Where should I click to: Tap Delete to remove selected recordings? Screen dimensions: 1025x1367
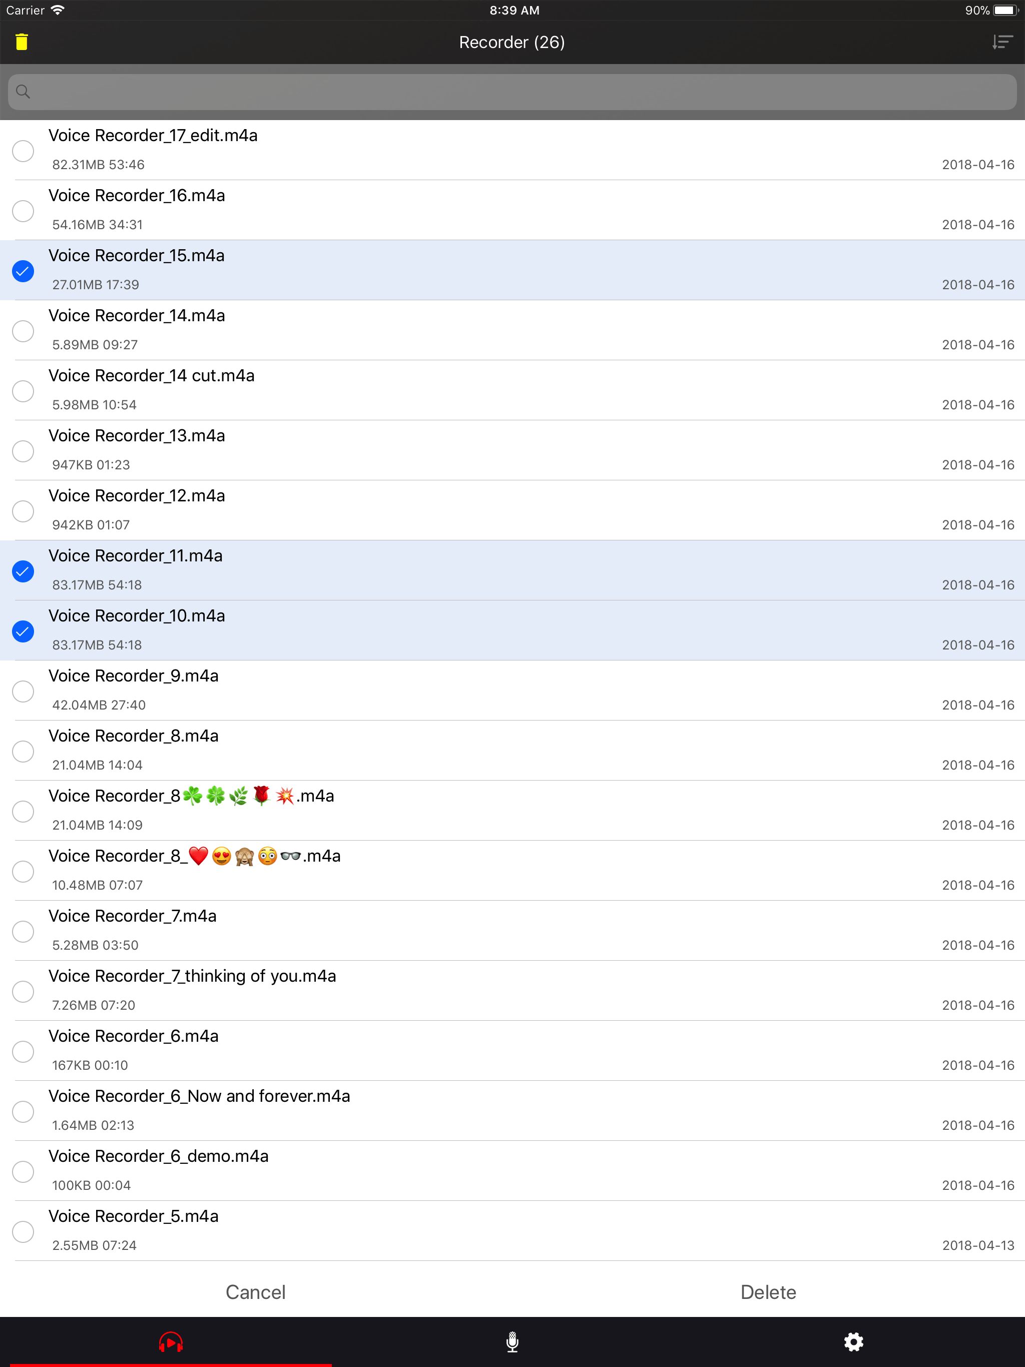click(x=768, y=1291)
